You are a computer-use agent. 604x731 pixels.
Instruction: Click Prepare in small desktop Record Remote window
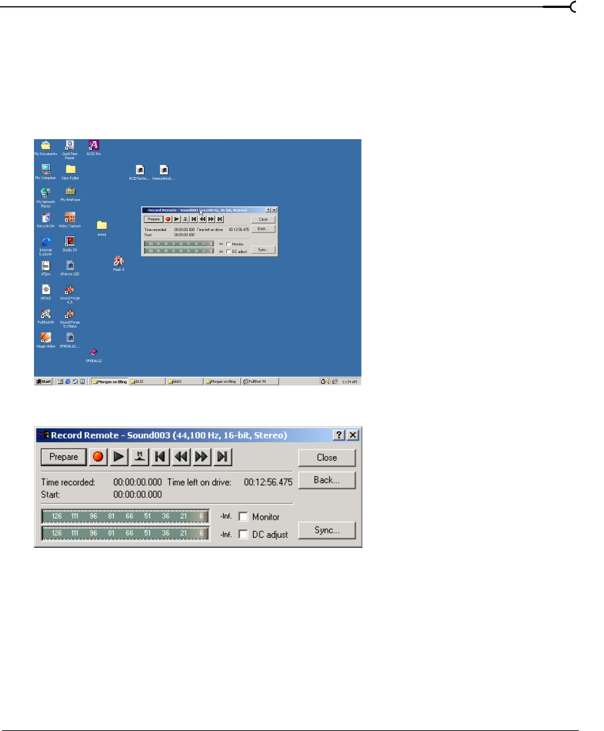[153, 219]
